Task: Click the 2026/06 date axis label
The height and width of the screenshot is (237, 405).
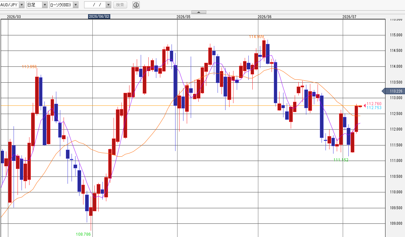Action: coord(264,17)
